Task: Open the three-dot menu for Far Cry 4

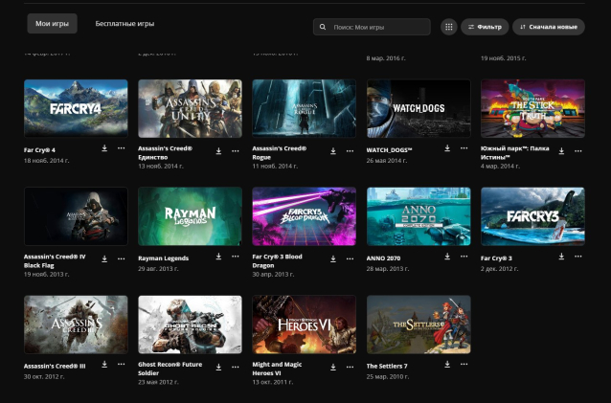Action: click(122, 148)
